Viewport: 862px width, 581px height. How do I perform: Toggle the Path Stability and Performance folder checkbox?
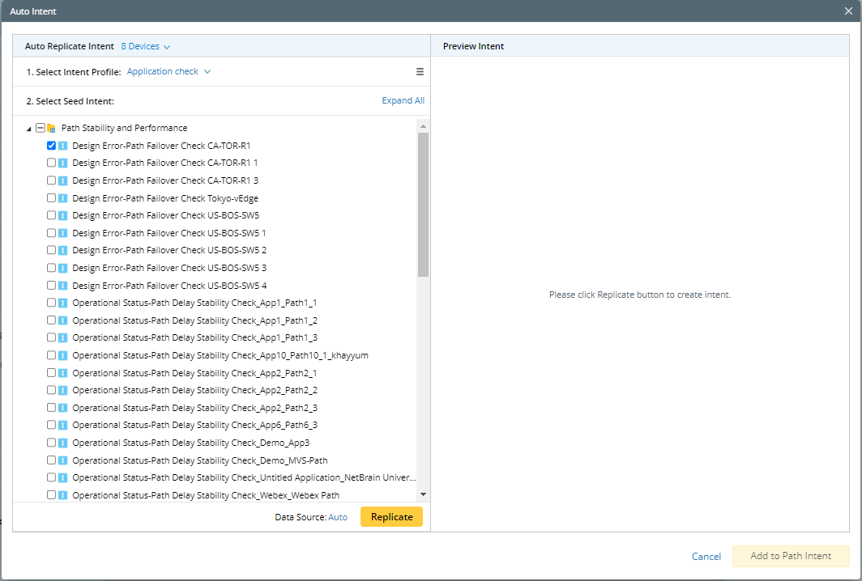pyautogui.click(x=41, y=128)
